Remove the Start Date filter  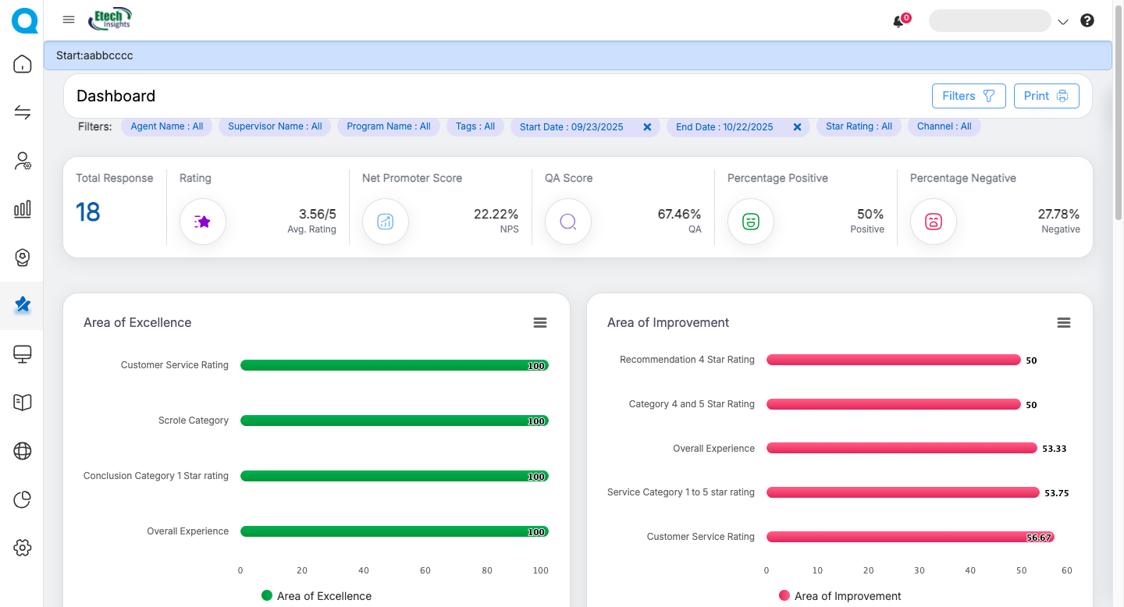(x=647, y=127)
